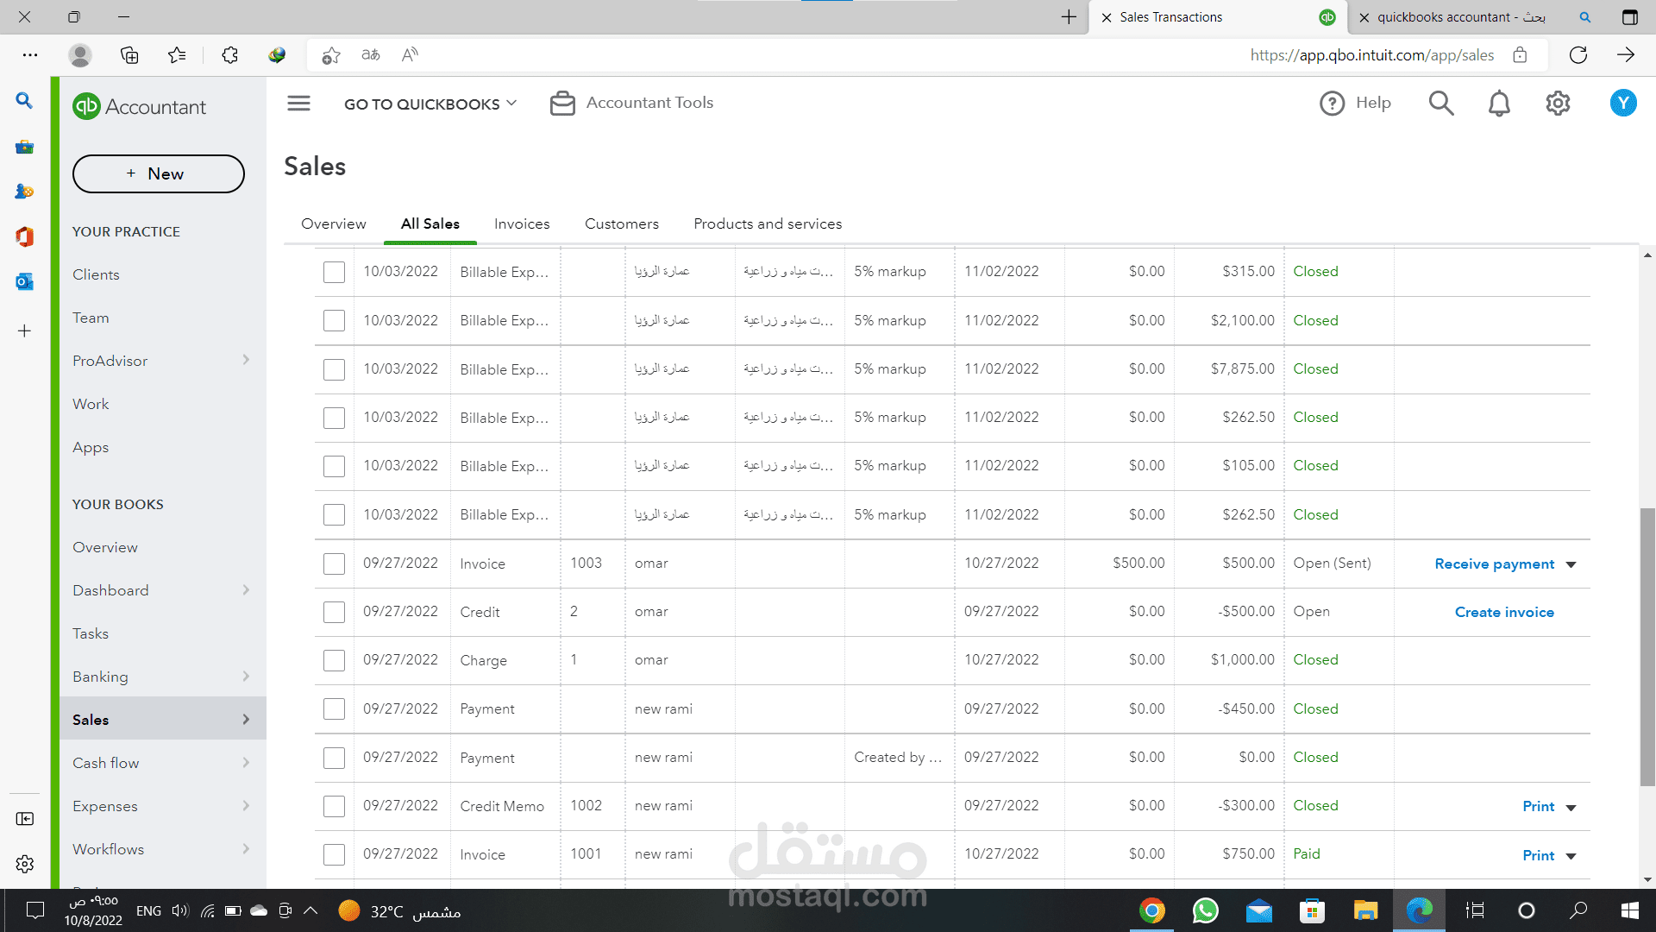This screenshot has height=932, width=1656.
Task: Open the hamburger navigation menu
Action: [x=298, y=104]
